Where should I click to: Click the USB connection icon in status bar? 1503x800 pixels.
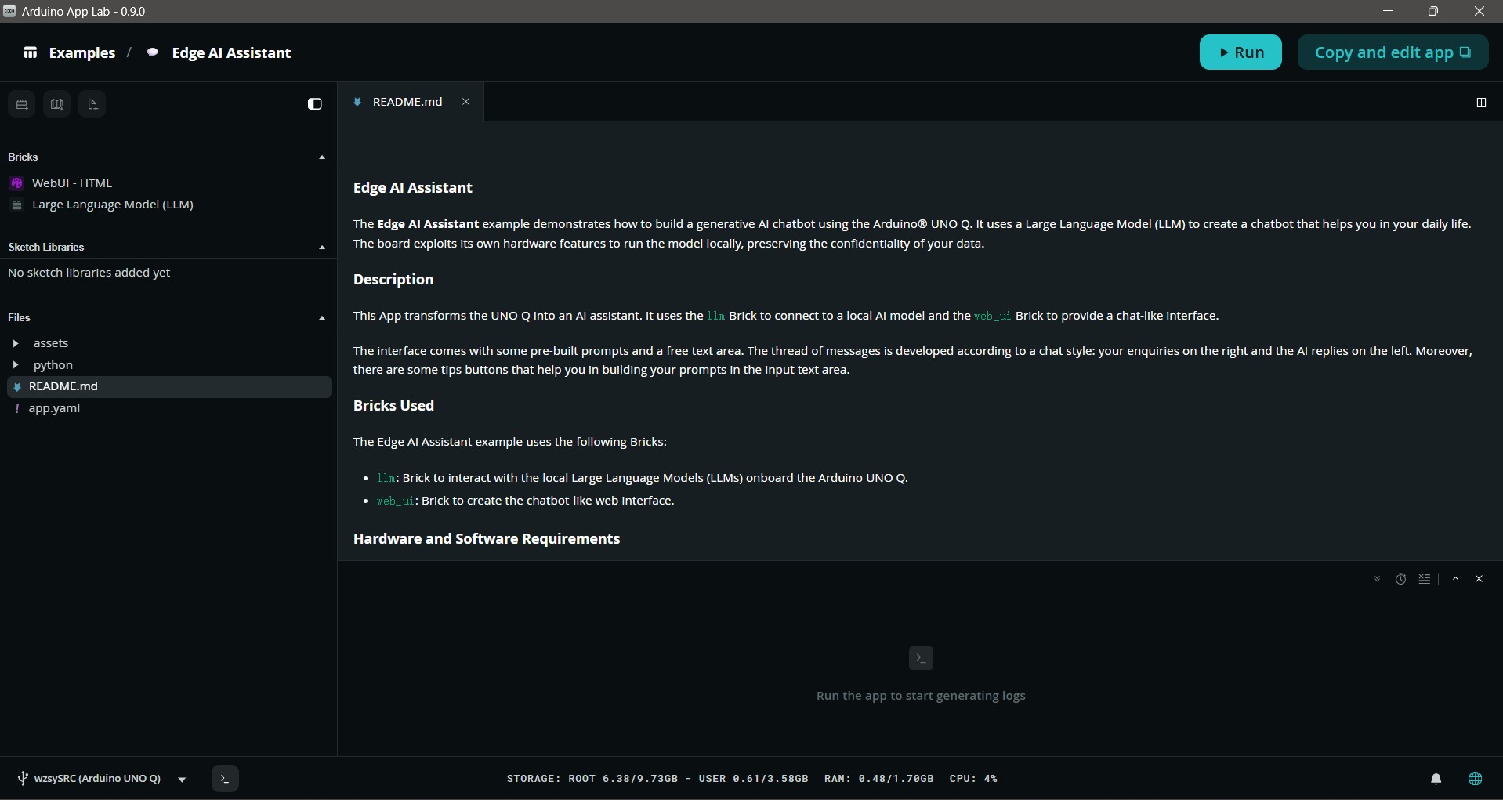click(23, 779)
